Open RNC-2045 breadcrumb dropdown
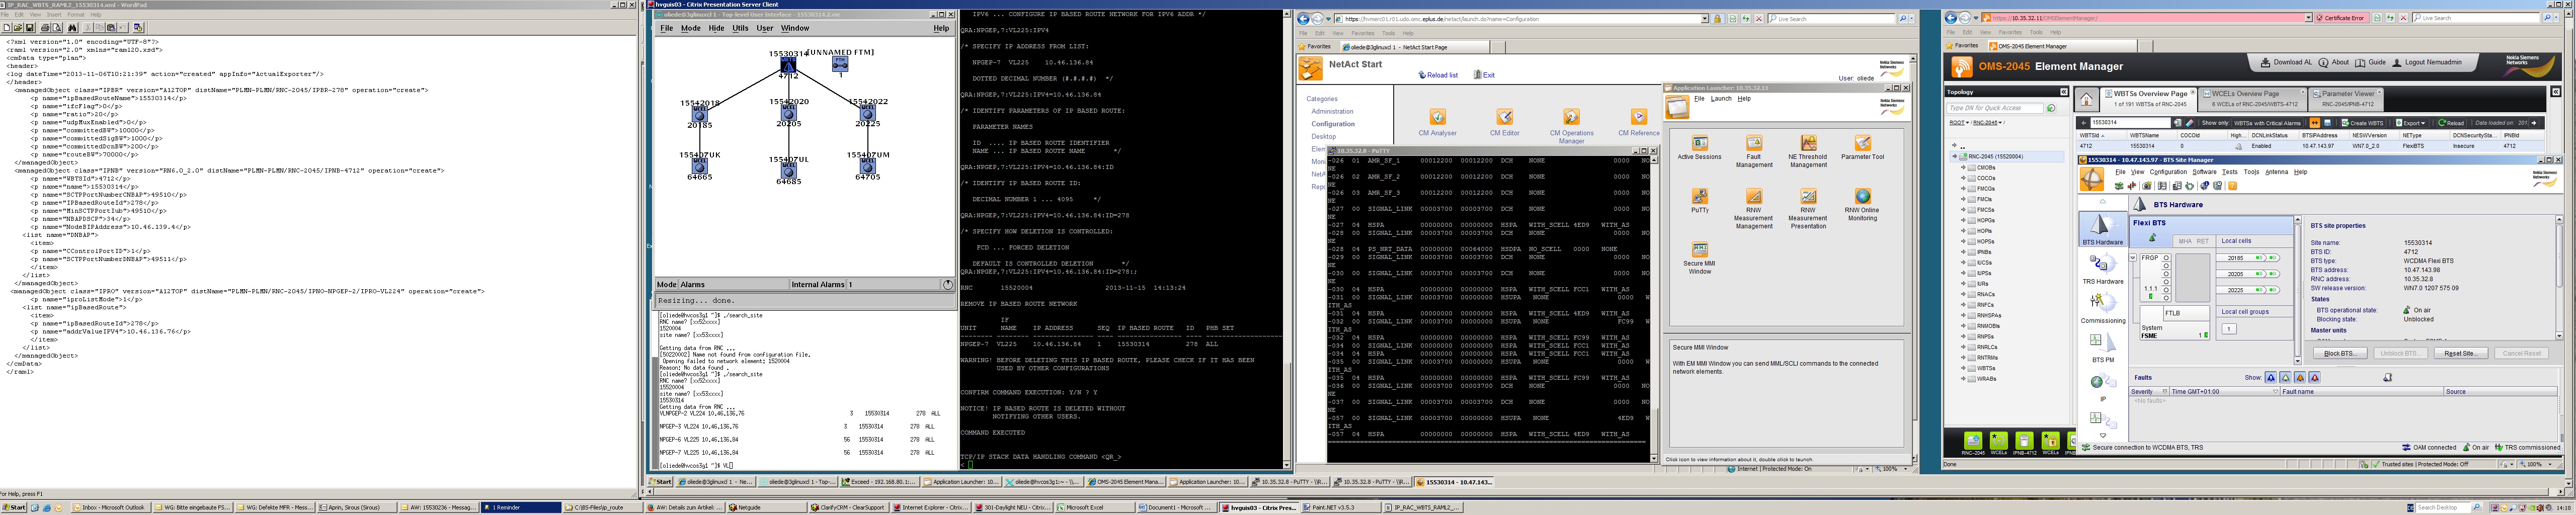The image size is (2576, 515). [x=2000, y=123]
